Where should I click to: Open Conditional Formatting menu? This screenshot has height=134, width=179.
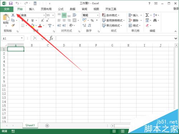[111, 15]
